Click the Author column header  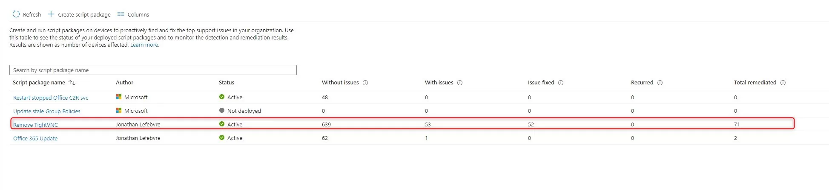pyautogui.click(x=124, y=83)
